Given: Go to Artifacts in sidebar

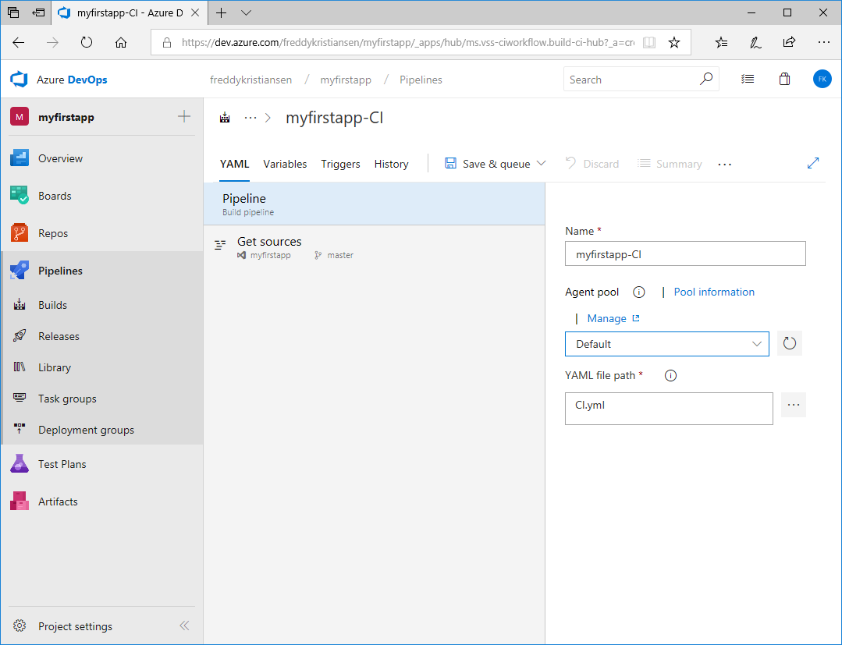Looking at the screenshot, I should (x=58, y=501).
